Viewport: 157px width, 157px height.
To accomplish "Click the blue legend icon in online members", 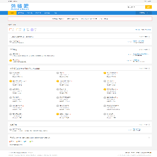I will [x=24, y=141].
